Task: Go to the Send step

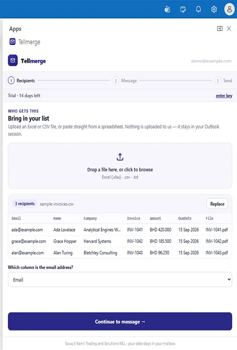Action: (223, 81)
